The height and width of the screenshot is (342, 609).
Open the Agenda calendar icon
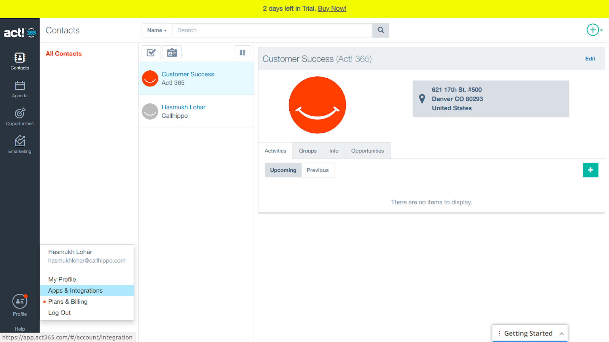[20, 85]
